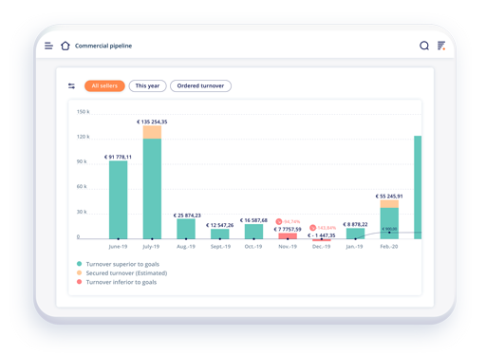The height and width of the screenshot is (356, 486).
Task: Click the € 91 778,11 value label
Action: click(118, 157)
